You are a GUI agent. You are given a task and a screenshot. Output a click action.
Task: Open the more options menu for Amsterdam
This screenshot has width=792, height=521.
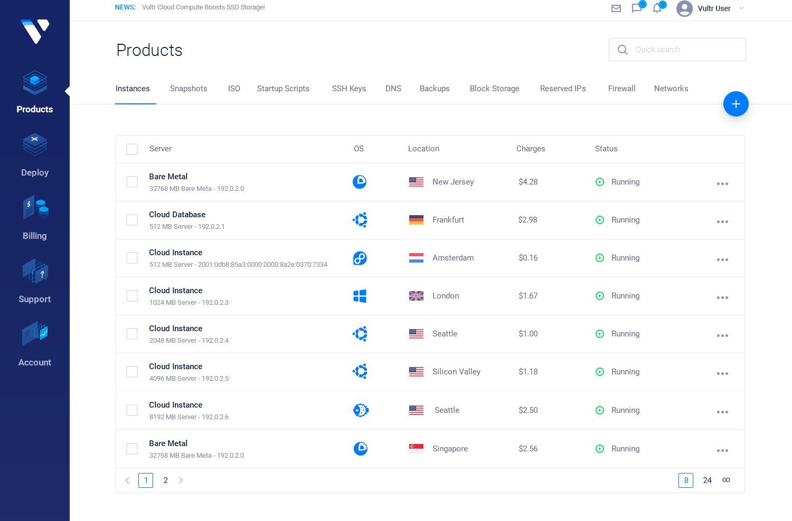coord(722,260)
